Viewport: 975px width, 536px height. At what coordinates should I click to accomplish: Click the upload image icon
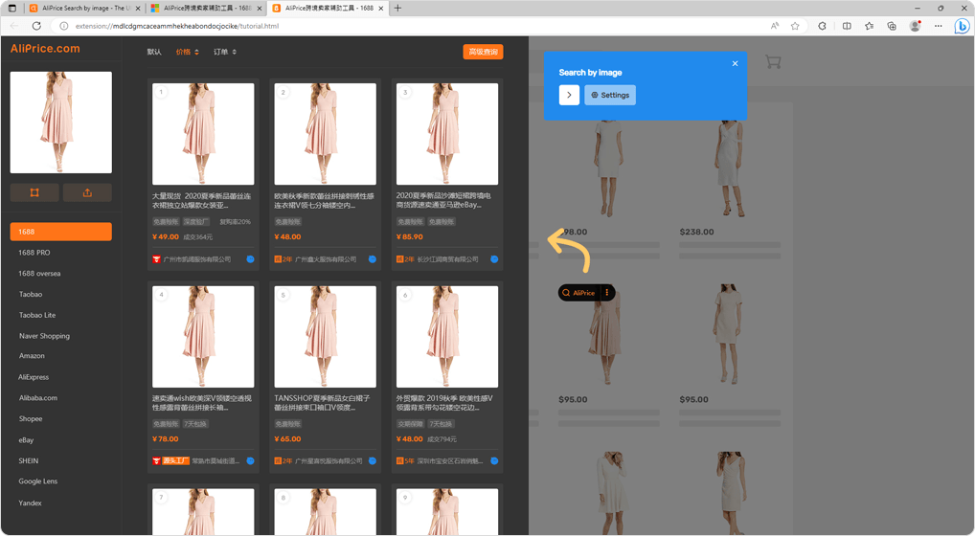pos(87,192)
